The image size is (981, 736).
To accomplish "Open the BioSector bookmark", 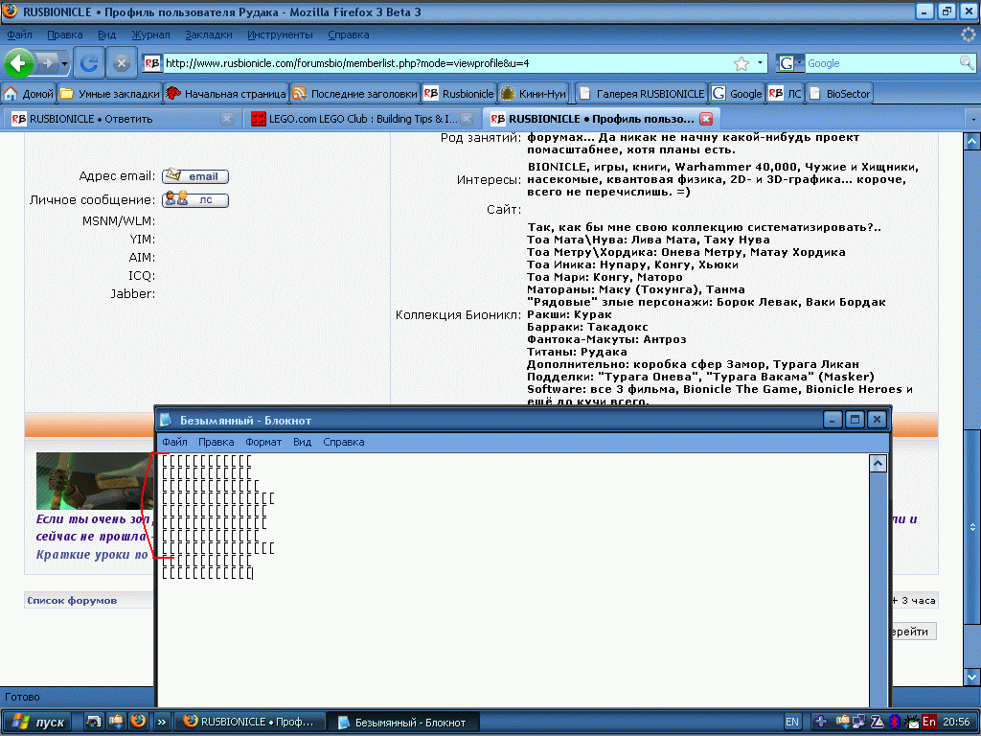I will click(x=839, y=94).
